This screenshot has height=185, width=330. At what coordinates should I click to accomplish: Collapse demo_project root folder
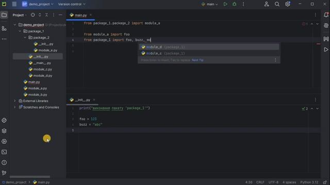(15, 25)
